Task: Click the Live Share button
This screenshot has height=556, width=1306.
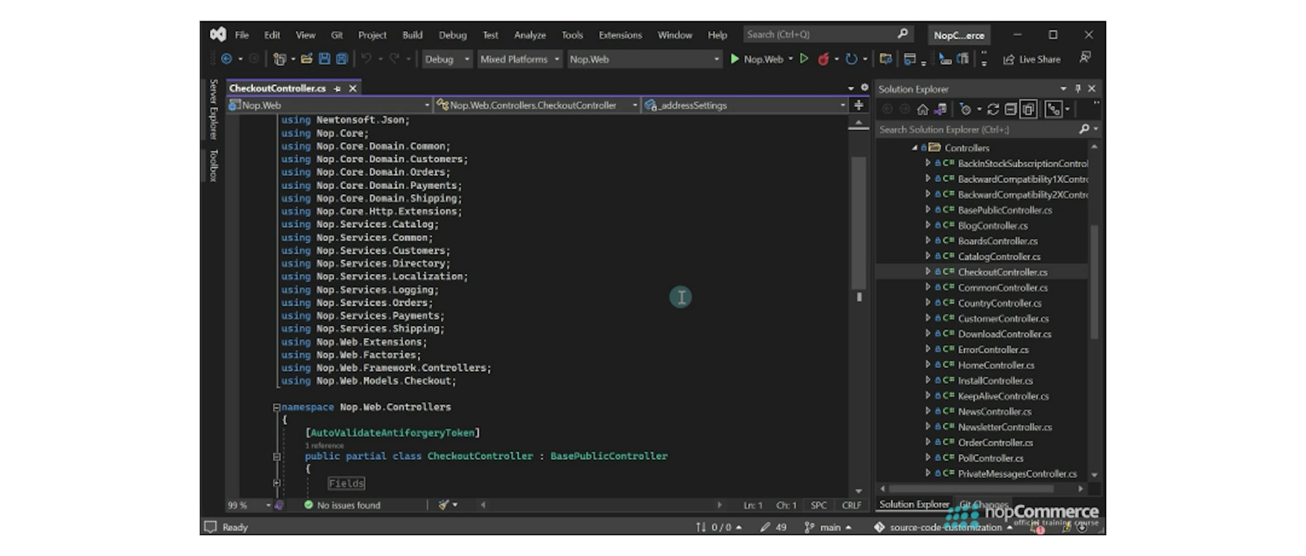Action: click(x=1032, y=59)
